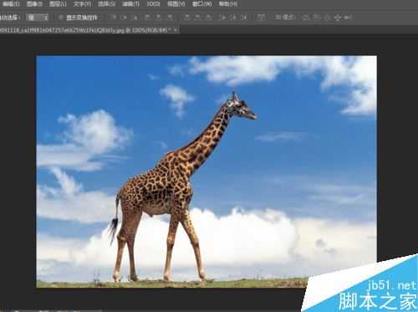The width and height of the screenshot is (418, 312).
Task: Open the 窗口(W) Window menu
Action: 202,4
